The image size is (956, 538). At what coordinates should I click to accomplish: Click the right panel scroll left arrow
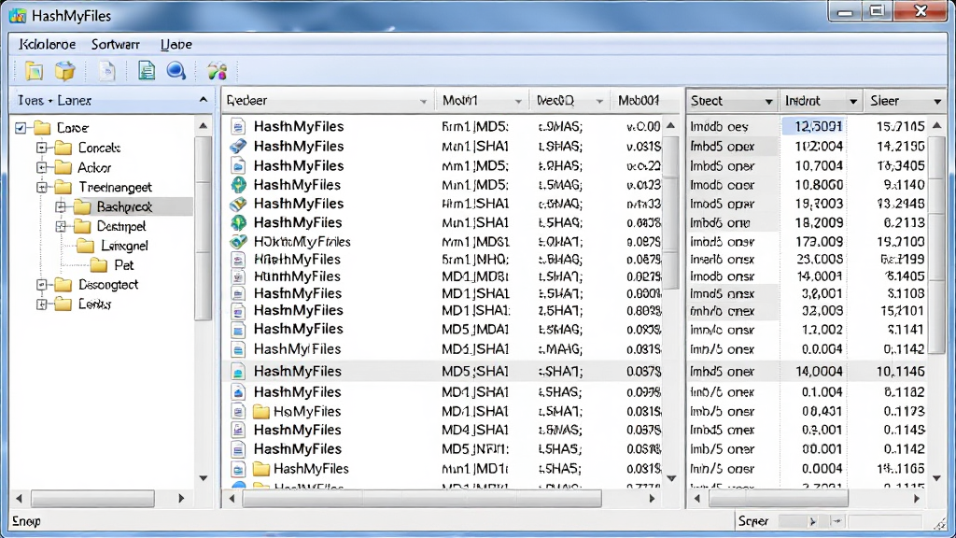point(697,499)
